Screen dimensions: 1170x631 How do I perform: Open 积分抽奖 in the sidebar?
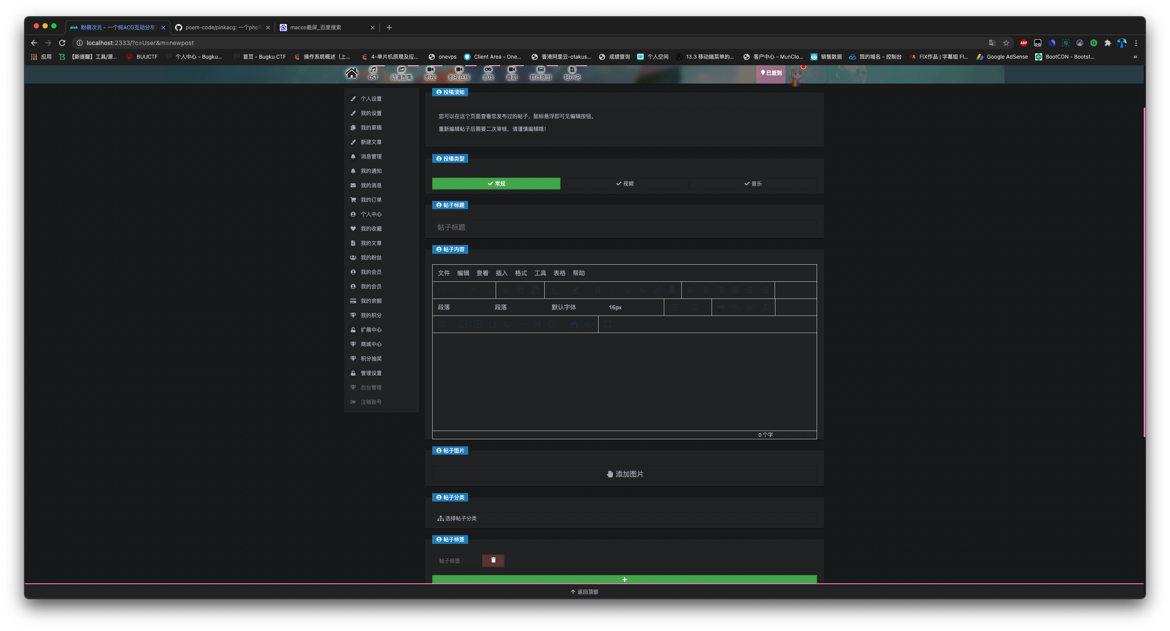pyautogui.click(x=371, y=359)
